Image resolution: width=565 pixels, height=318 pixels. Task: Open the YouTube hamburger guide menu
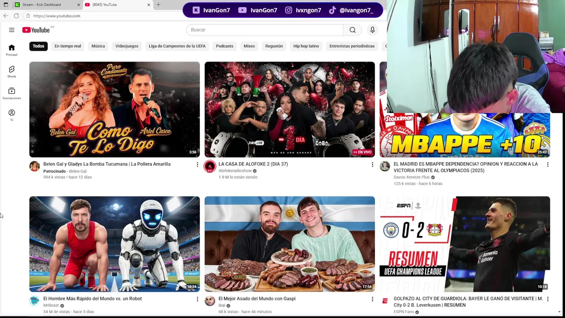pyautogui.click(x=11, y=30)
